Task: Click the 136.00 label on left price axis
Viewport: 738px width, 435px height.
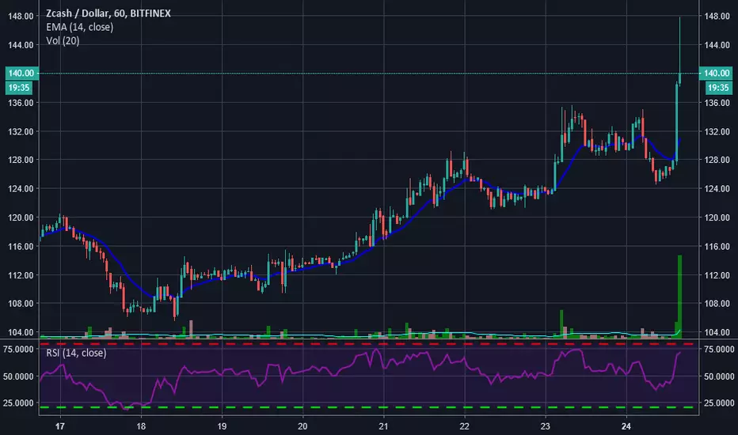Action: pos(21,103)
